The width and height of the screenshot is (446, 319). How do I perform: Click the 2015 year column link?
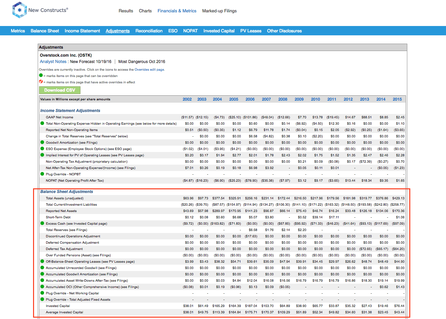pos(397,99)
